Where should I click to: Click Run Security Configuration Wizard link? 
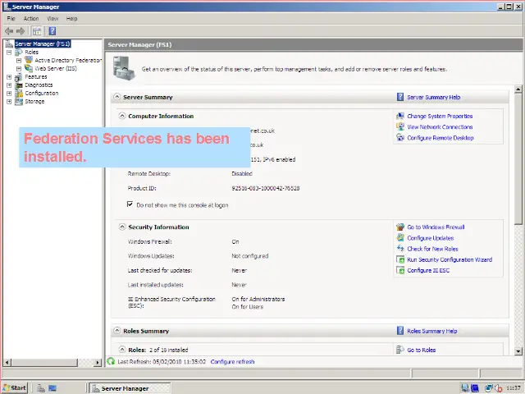coord(450,259)
